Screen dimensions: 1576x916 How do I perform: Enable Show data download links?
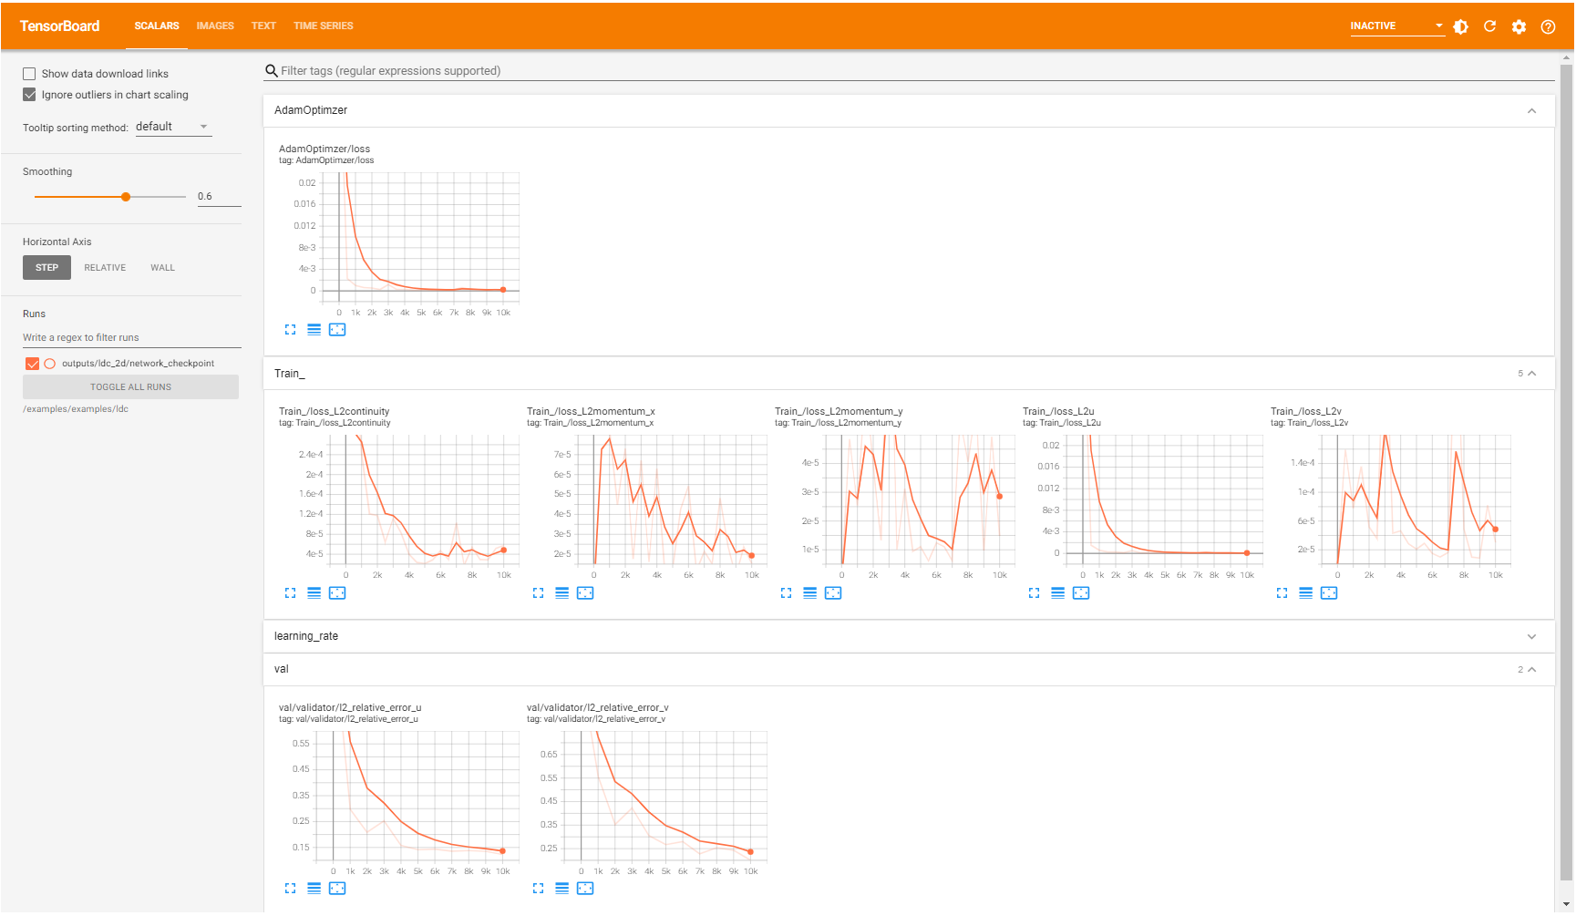(29, 73)
